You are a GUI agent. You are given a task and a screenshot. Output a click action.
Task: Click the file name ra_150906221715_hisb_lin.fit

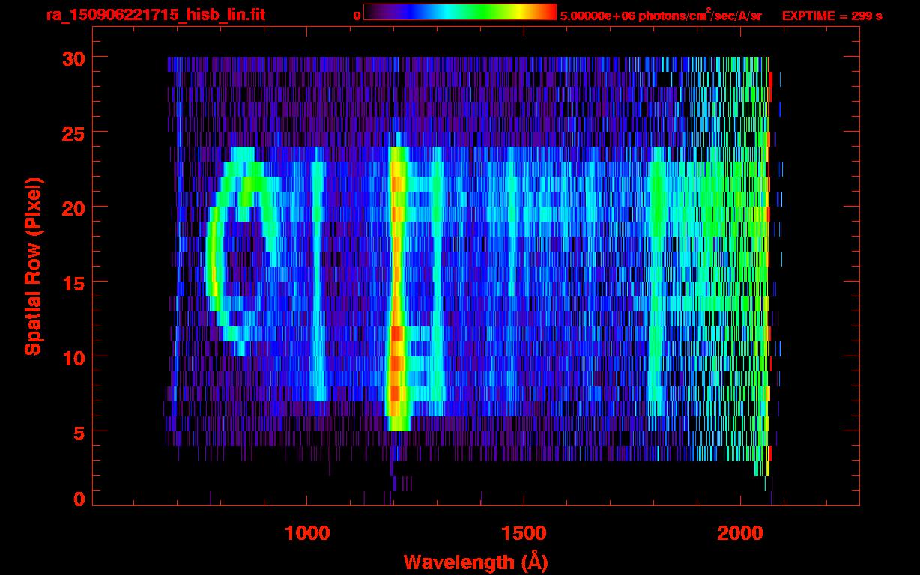tap(155, 15)
